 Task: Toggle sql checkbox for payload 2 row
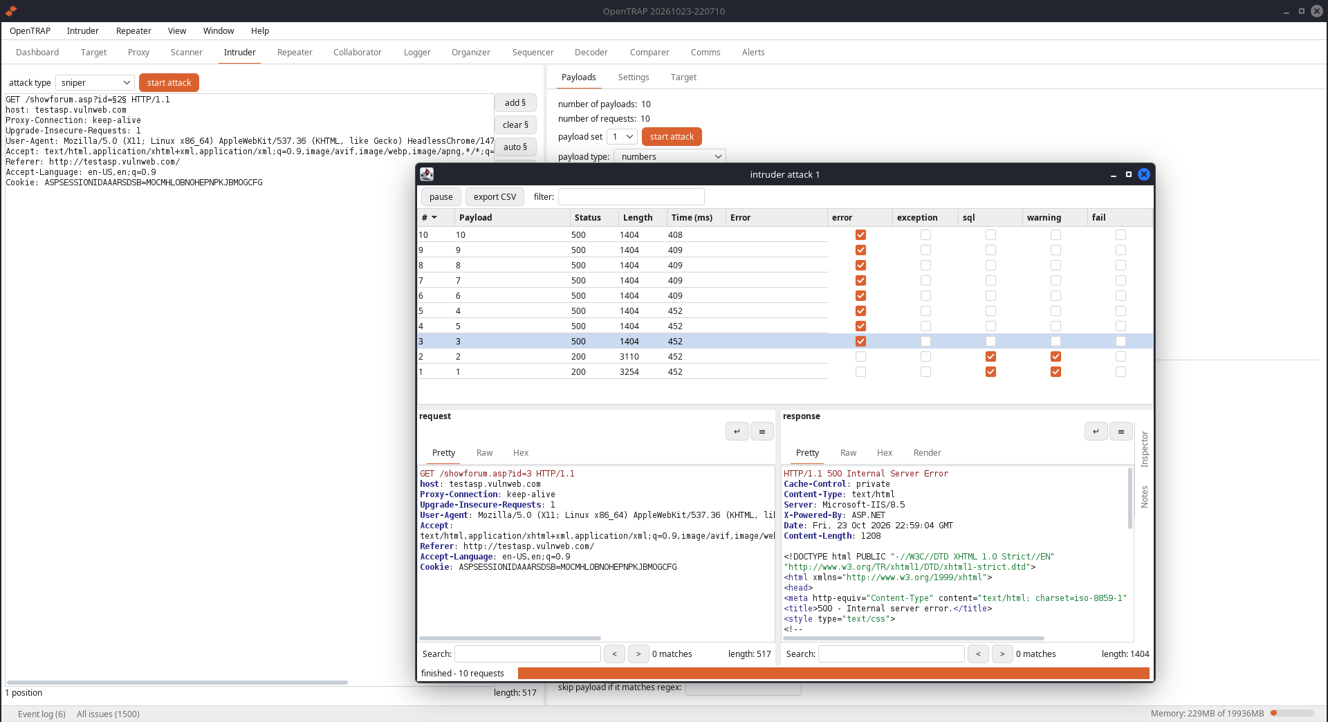990,357
